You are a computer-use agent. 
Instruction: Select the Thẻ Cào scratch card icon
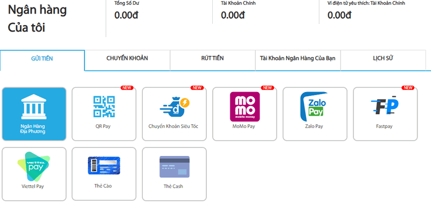pos(104,166)
